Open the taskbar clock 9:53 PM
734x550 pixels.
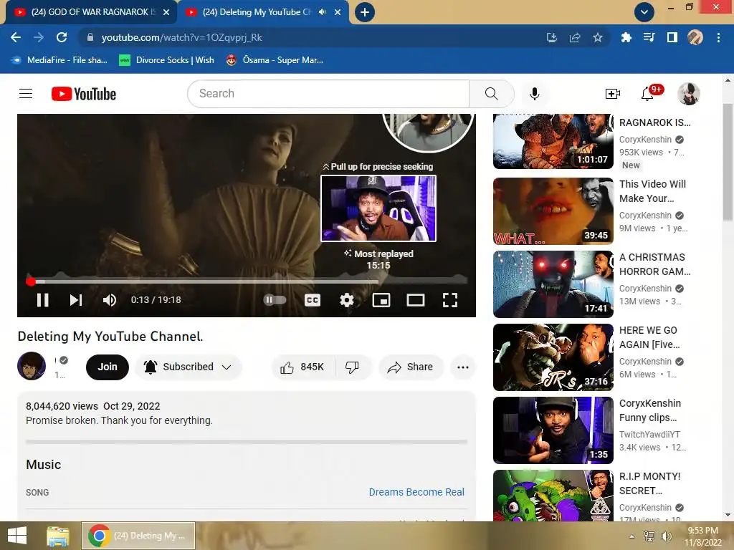703,536
